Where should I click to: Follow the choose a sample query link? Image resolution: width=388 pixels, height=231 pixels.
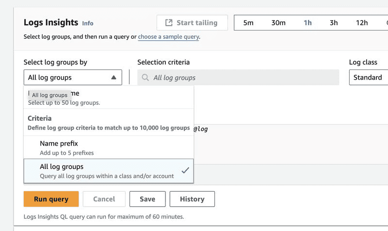pos(168,36)
